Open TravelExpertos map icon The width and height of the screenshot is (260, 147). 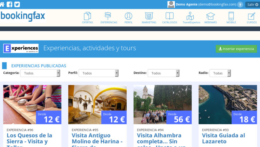tap(191, 16)
